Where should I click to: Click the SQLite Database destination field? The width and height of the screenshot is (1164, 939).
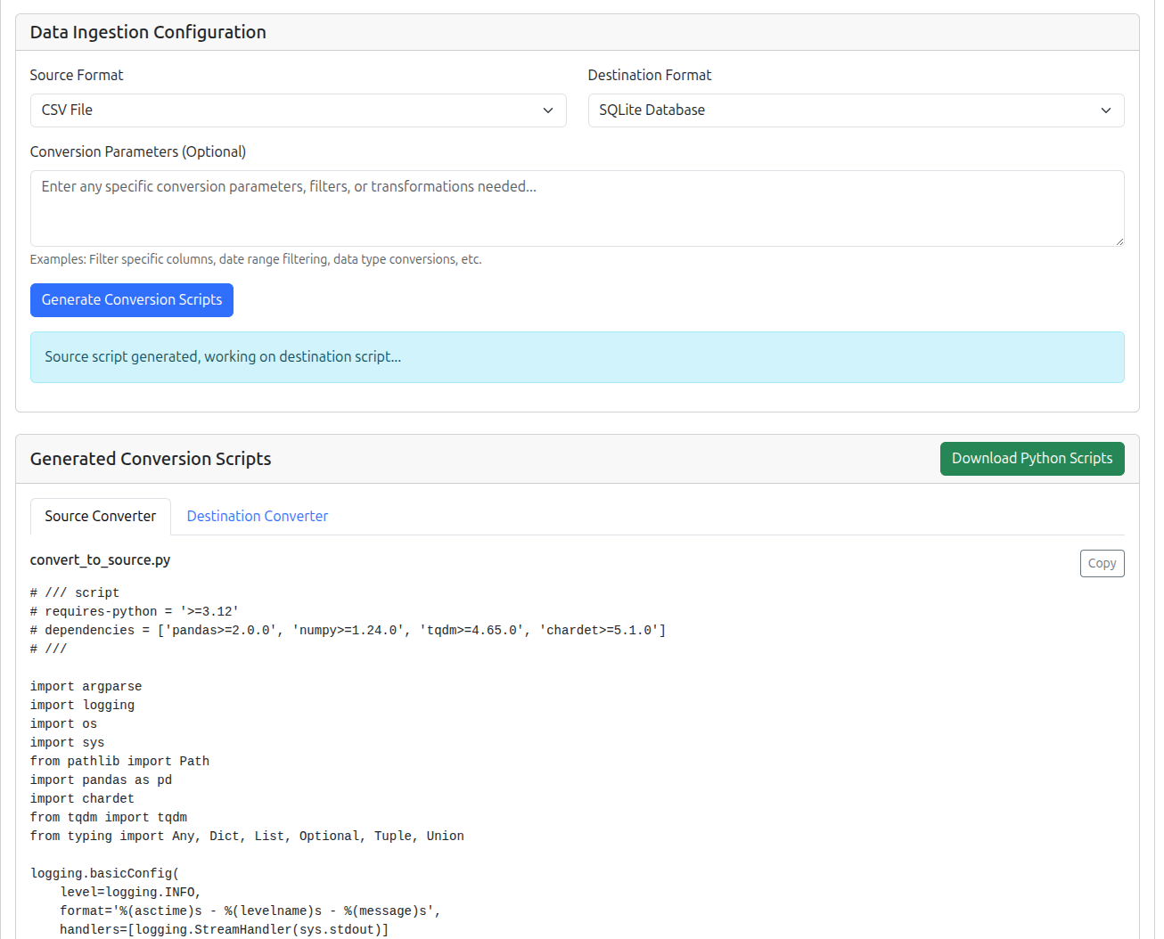point(855,110)
